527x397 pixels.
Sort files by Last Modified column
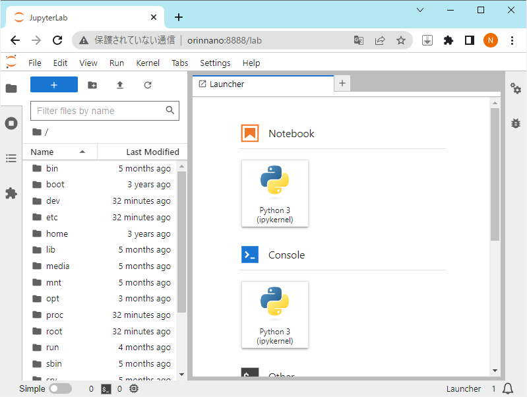142,152
